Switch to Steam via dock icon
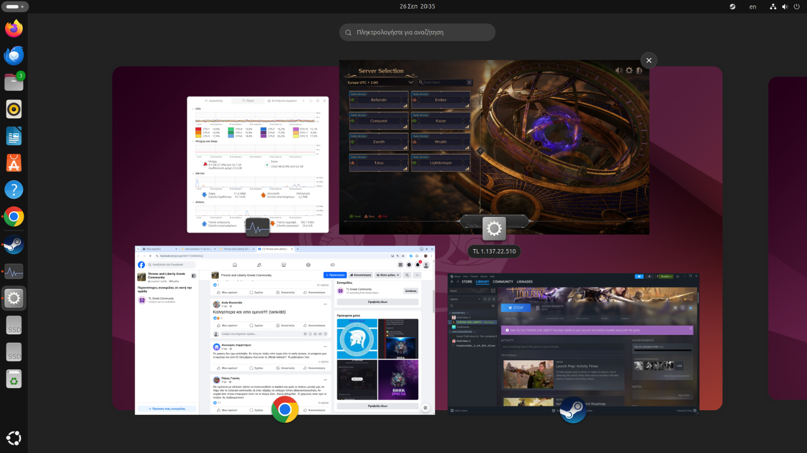Viewport: 807px width, 453px height. (x=14, y=245)
